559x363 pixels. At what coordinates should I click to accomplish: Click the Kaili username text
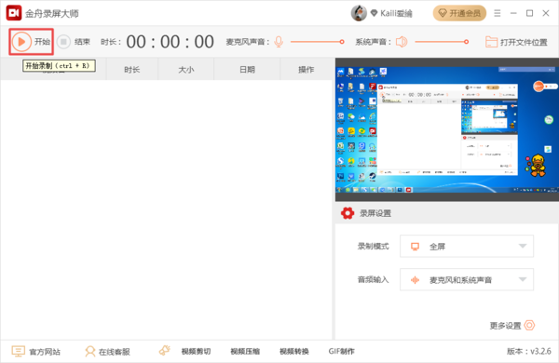pyautogui.click(x=396, y=14)
